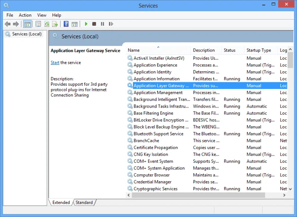
Task: Start the service with green play icon
Action: point(86,24)
